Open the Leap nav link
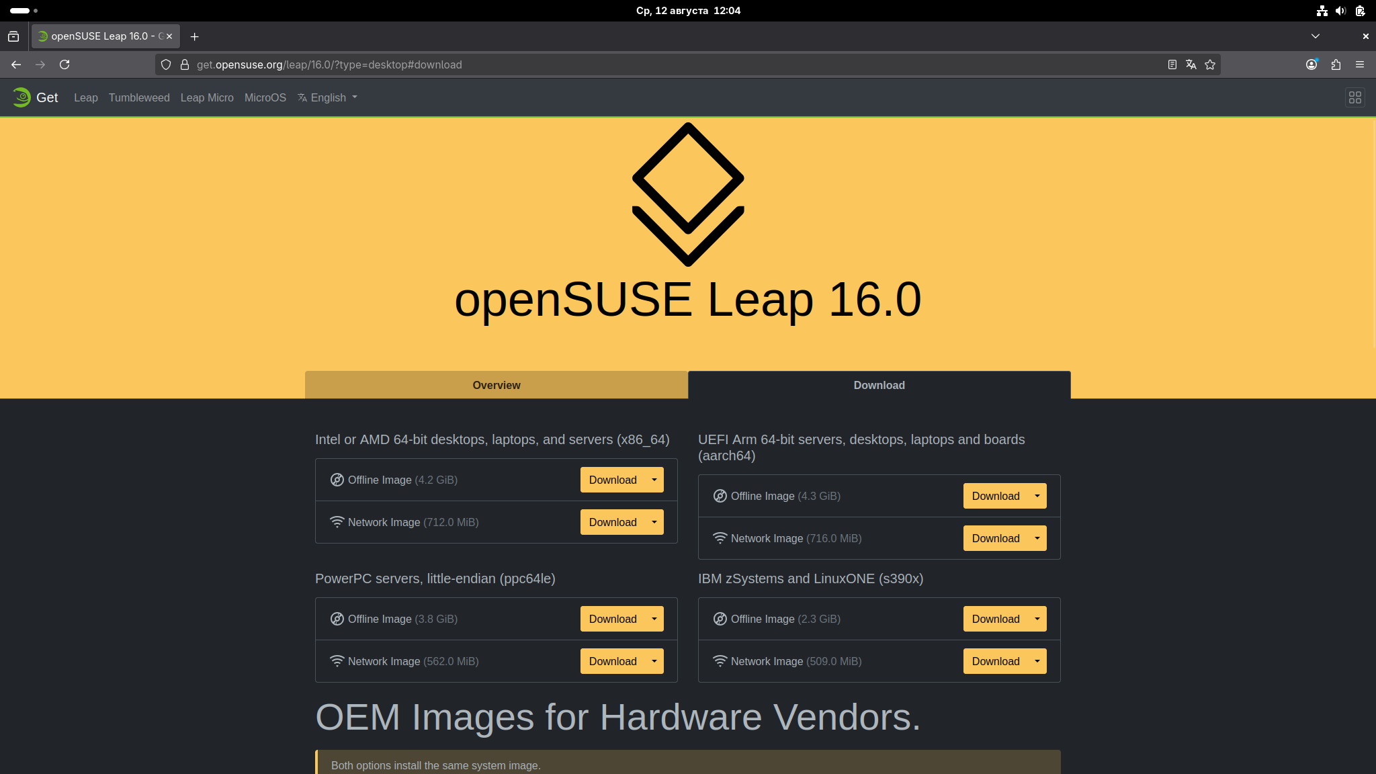This screenshot has height=774, width=1376. click(x=86, y=97)
